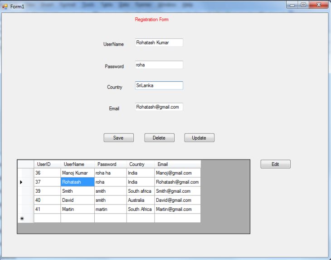Select the Martin@gmail.com cell
This screenshot has height=260, width=331.
pyautogui.click(x=178, y=209)
